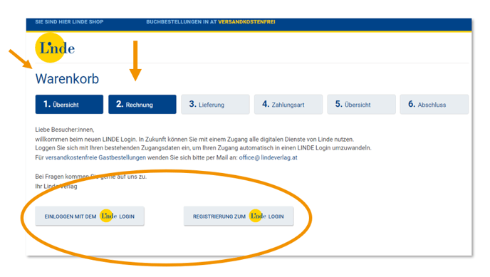Click Sie sind hier Linde Shop text
490x277 pixels.
point(69,22)
